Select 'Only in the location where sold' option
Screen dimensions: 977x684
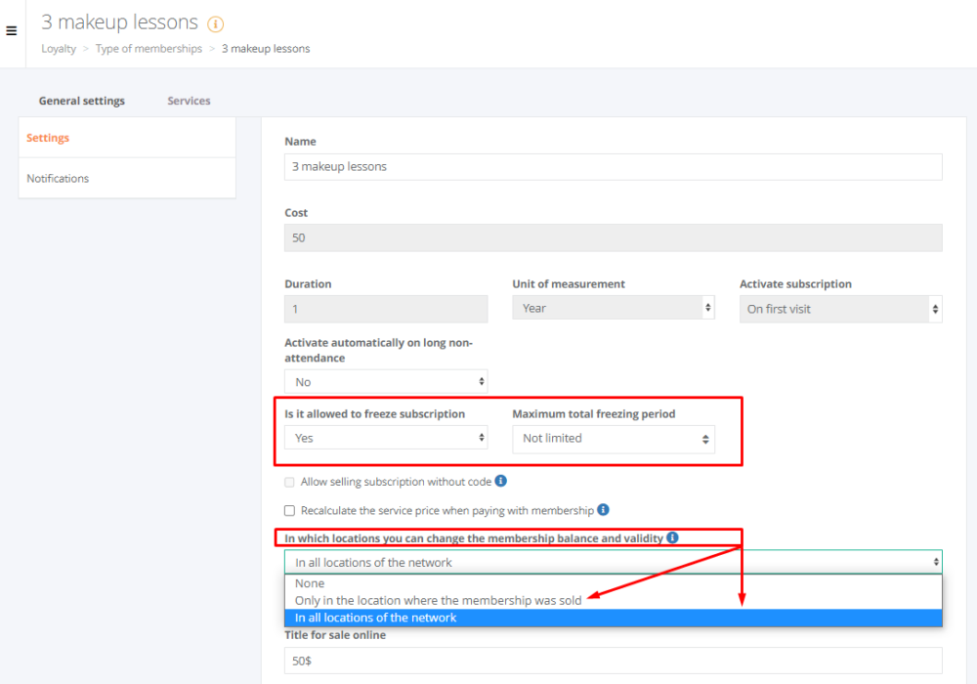[438, 601]
